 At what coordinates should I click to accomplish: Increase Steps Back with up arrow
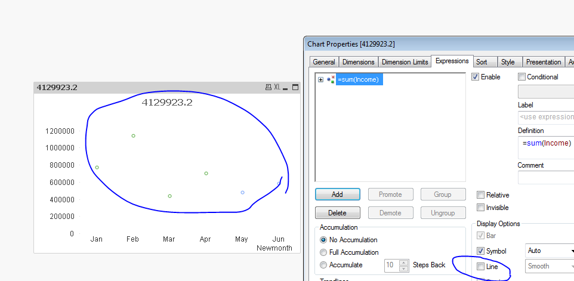pos(404,262)
